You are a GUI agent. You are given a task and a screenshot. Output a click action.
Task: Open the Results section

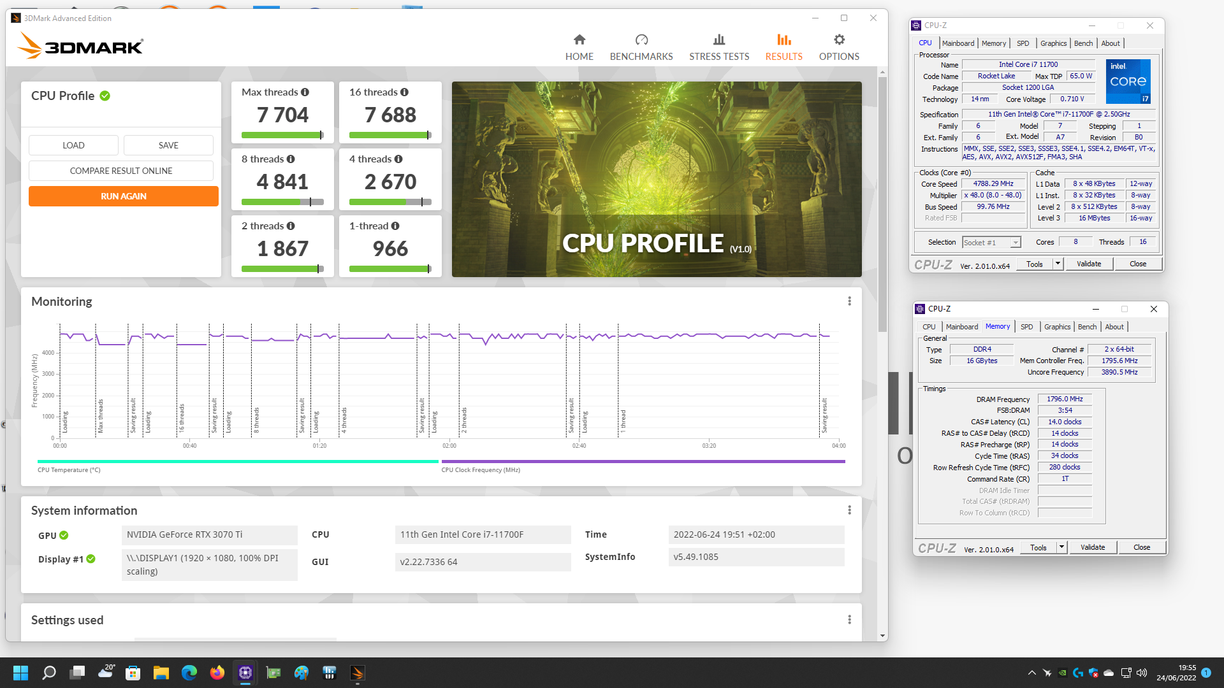coord(783,48)
